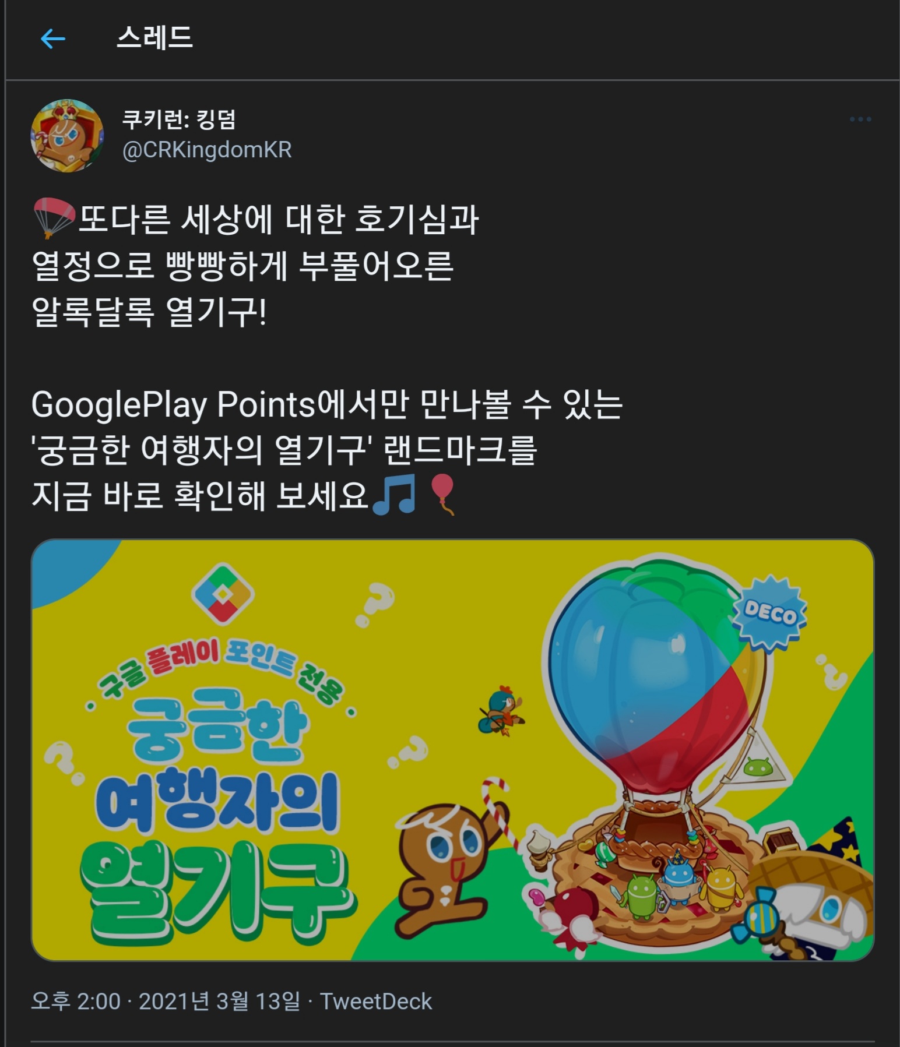Click the parachute emoji in the tweet

click(x=54, y=218)
